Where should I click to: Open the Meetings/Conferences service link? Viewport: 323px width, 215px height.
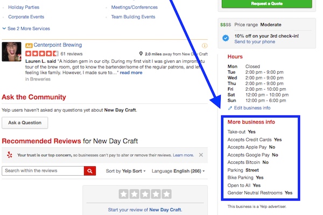pos(134,7)
